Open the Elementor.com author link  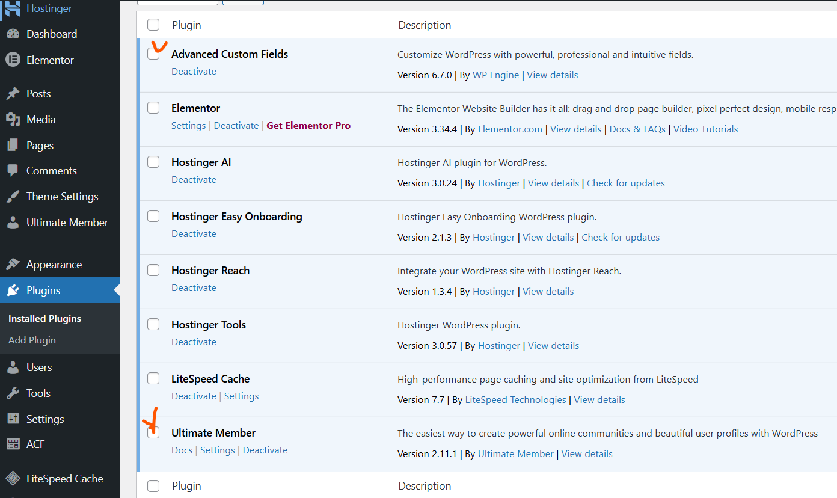click(x=510, y=129)
